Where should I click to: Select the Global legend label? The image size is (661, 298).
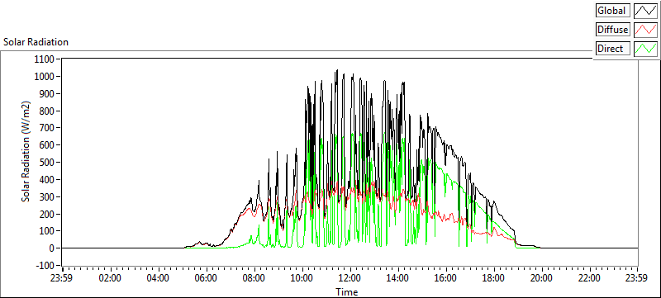[x=613, y=11]
